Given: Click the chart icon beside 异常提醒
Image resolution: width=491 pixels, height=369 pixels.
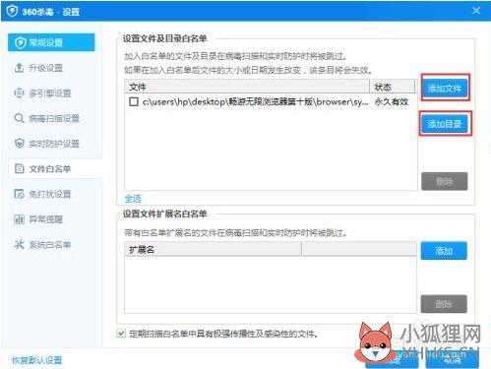Looking at the screenshot, I should pyautogui.click(x=20, y=219).
